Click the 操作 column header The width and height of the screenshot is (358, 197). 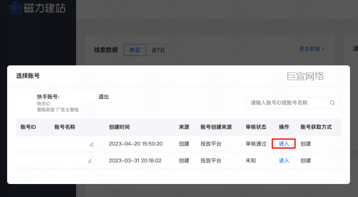(284, 127)
